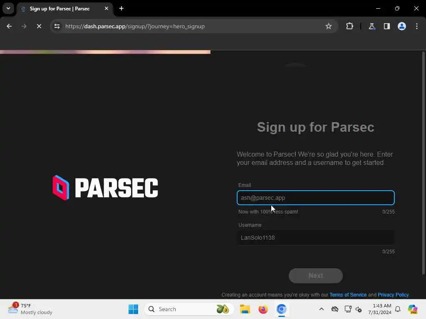
Task: Click the Next button
Action: pyautogui.click(x=315, y=276)
